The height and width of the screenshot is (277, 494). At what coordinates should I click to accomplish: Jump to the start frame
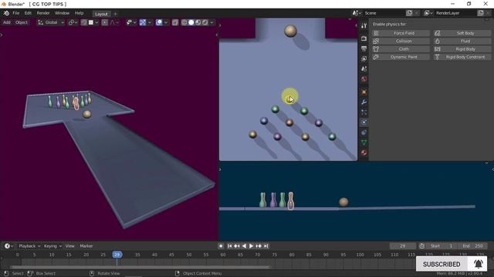pos(230,246)
